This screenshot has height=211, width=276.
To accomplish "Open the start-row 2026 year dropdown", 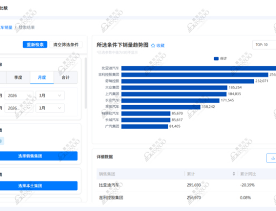I will click(19, 95).
